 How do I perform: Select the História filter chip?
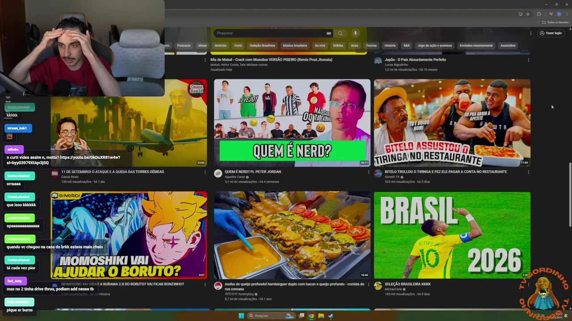point(390,45)
